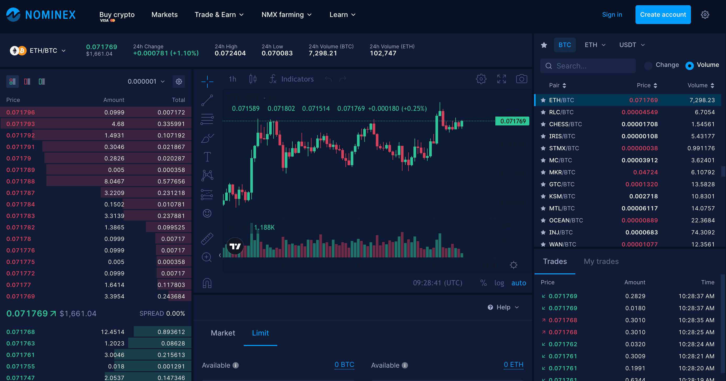Open the ETH/BTC pair selector dropdown
This screenshot has width=726, height=381.
tap(38, 51)
